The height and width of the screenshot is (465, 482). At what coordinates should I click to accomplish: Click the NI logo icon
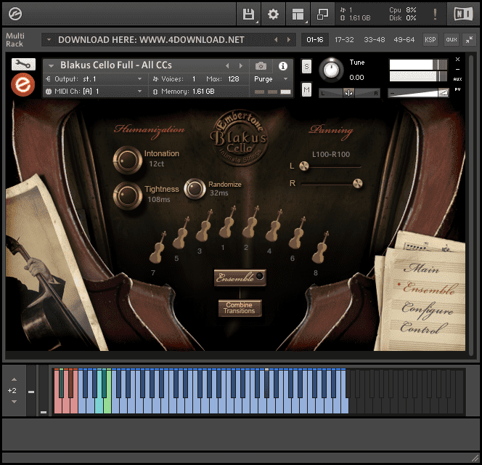(x=463, y=14)
